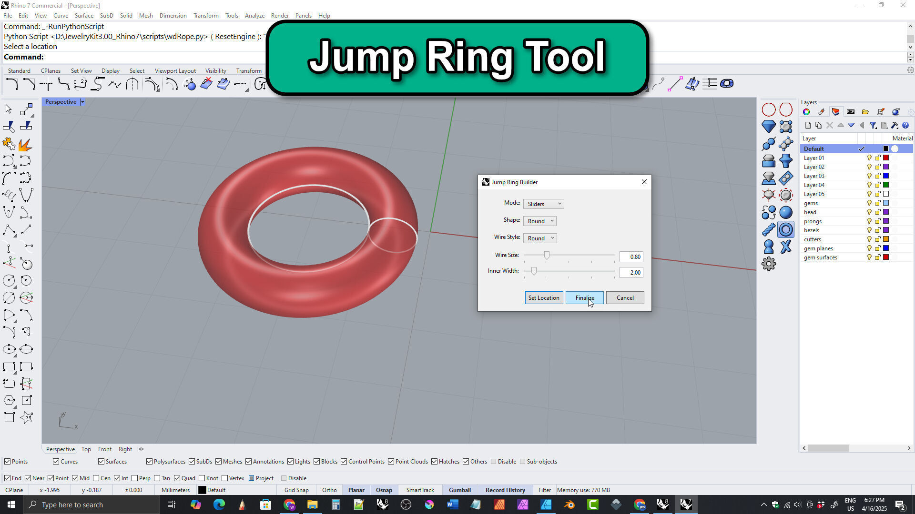
Task: Enable the Perp osnap checkbox
Action: (135, 478)
